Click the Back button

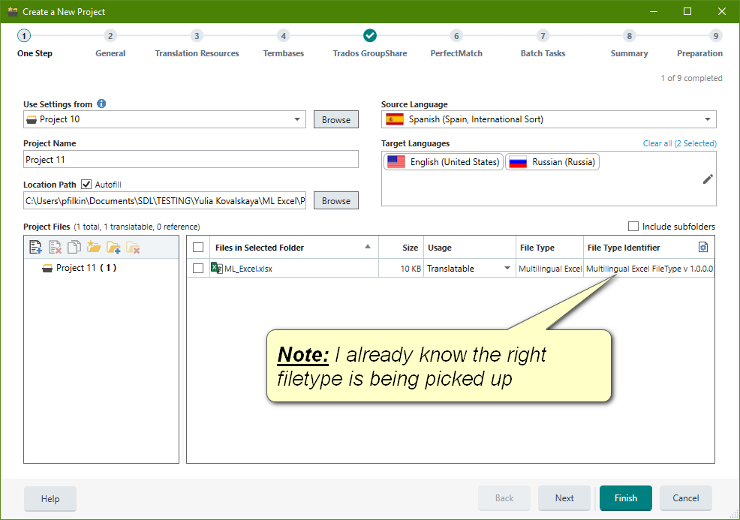click(504, 498)
